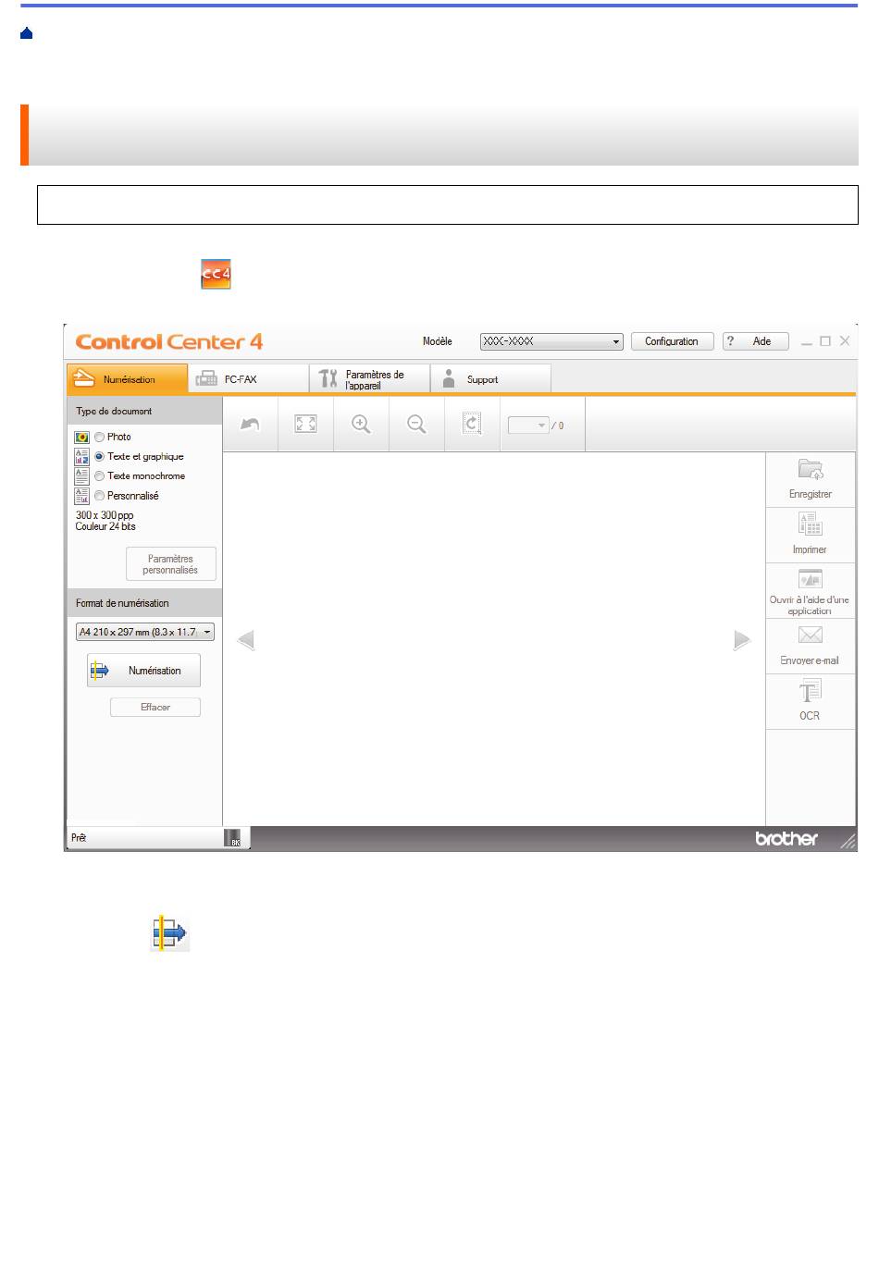Rotate the scanned image
This screenshot has width=879, height=1283.
[x=472, y=425]
